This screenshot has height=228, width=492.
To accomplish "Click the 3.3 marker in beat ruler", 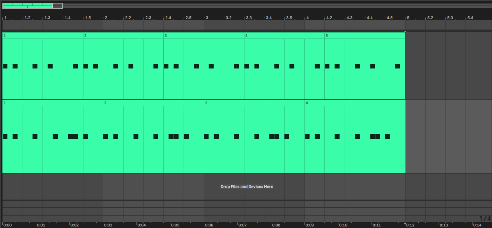I will point(248,18).
